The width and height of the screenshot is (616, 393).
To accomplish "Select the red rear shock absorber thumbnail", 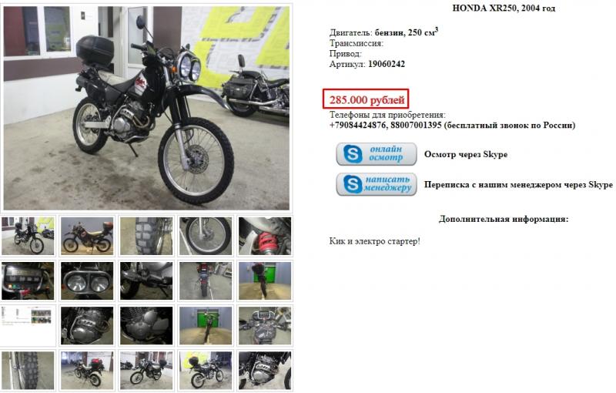I will pyautogui.click(x=265, y=237).
